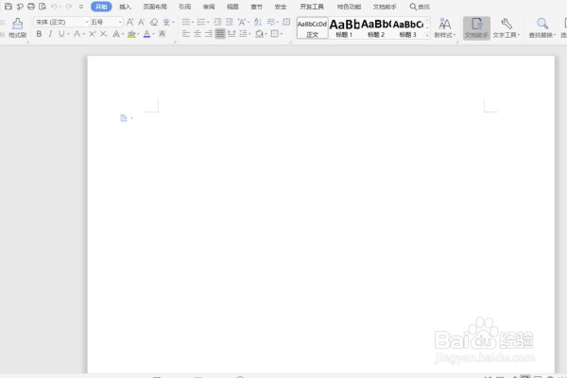This screenshot has width=567, height=378.
Task: Open the 新样式 dropdown
Action: (445, 27)
